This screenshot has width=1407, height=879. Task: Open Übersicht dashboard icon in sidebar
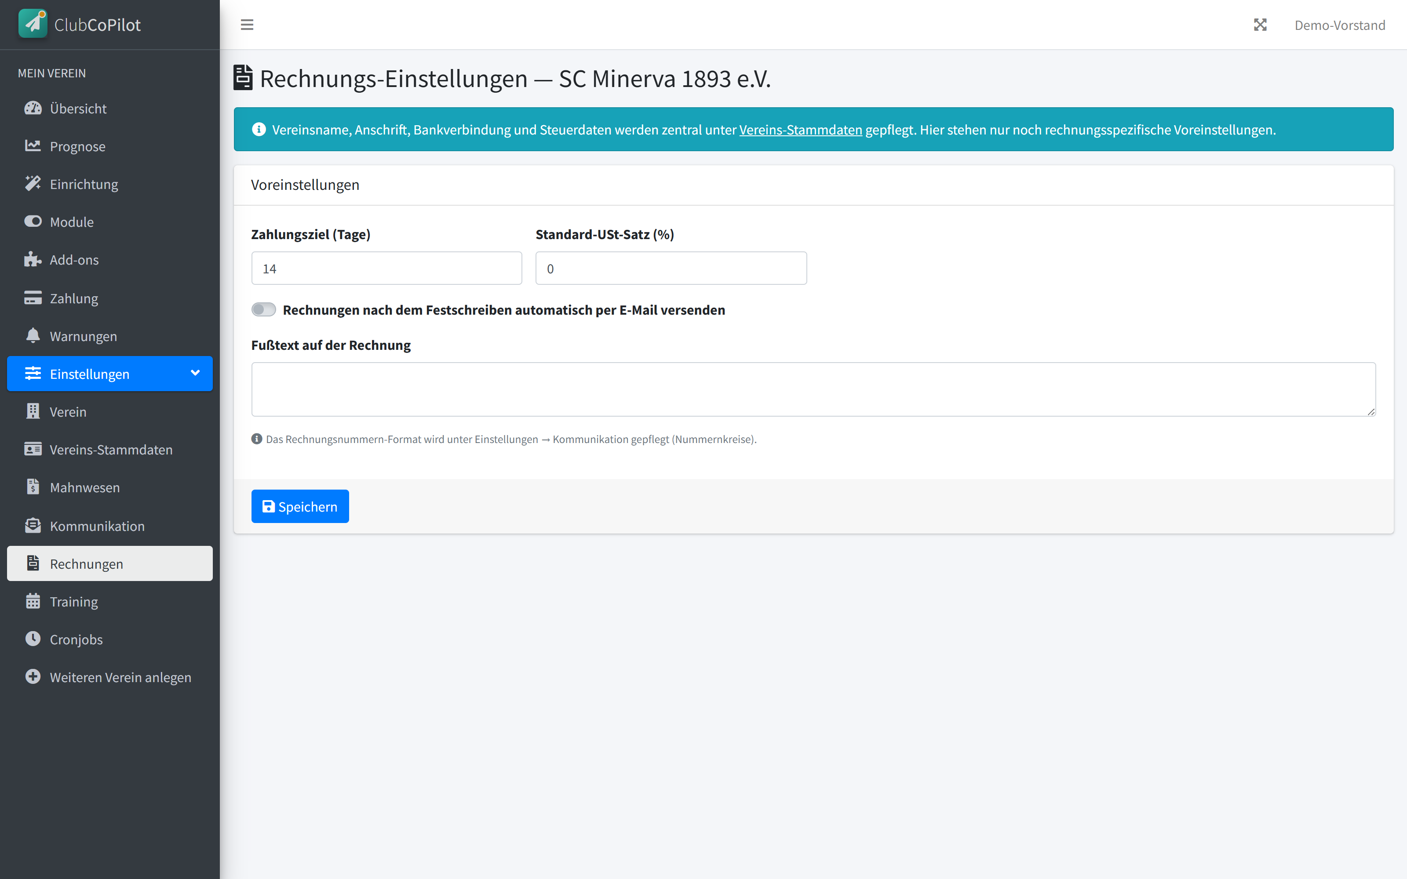[33, 108]
